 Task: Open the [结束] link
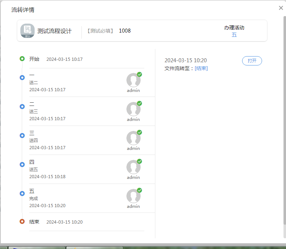pos(201,68)
